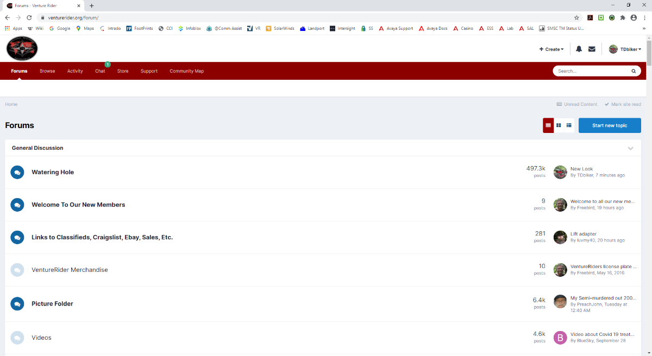The image size is (652, 356).
Task: Collapse the General Discussion category
Action: tap(630, 148)
